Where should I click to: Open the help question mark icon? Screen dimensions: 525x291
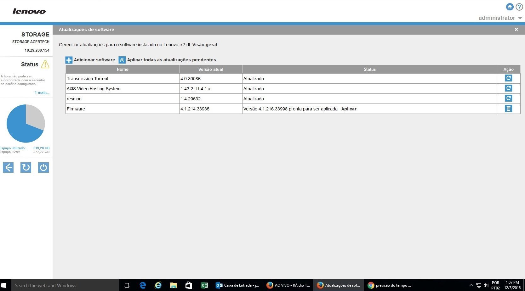click(519, 7)
